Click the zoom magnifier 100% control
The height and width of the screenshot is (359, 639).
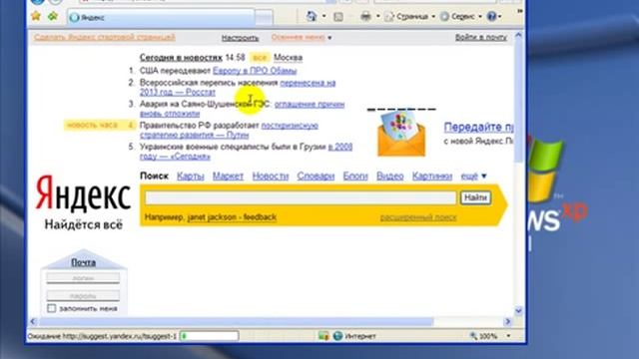[x=483, y=336]
